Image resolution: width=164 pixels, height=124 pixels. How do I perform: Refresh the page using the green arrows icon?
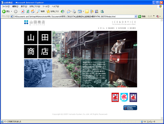pos(28,11)
